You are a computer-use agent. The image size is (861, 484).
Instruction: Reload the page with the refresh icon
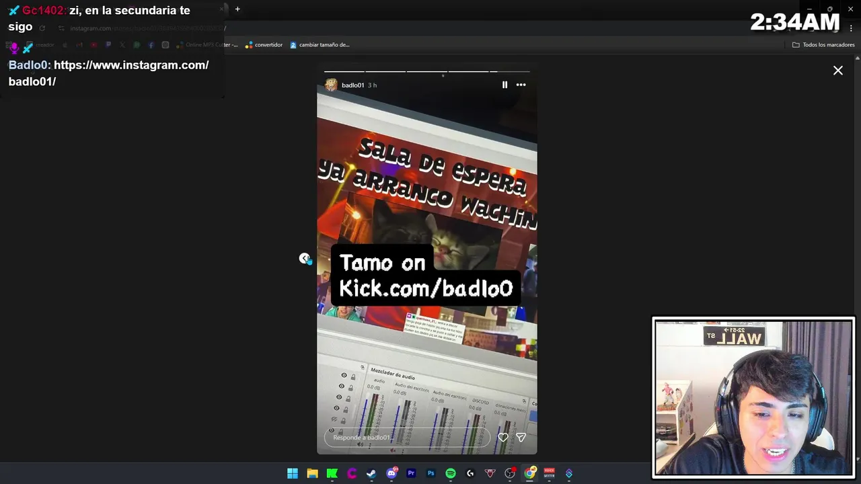pyautogui.click(x=42, y=28)
